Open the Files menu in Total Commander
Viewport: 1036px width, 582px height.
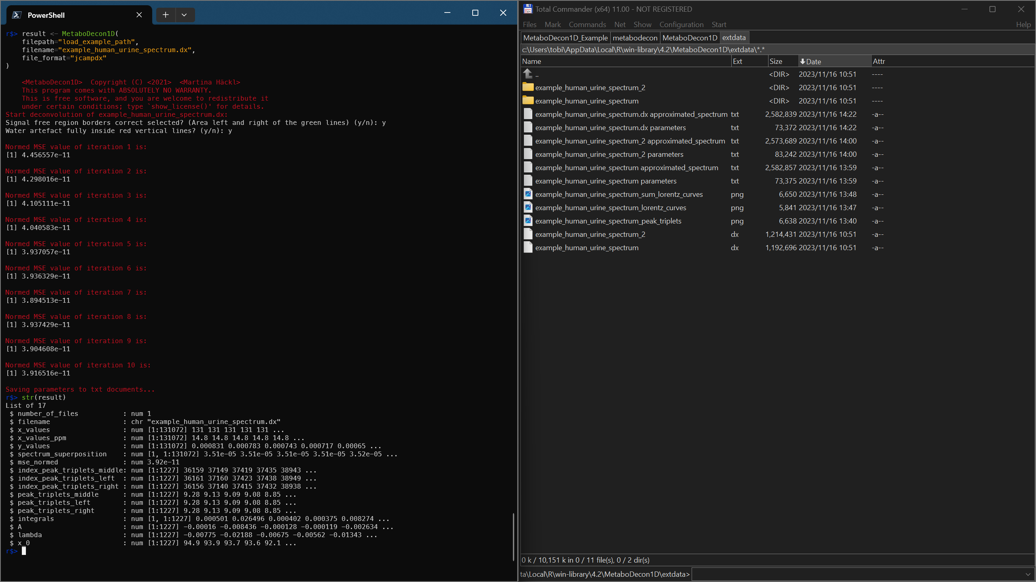tap(529, 25)
